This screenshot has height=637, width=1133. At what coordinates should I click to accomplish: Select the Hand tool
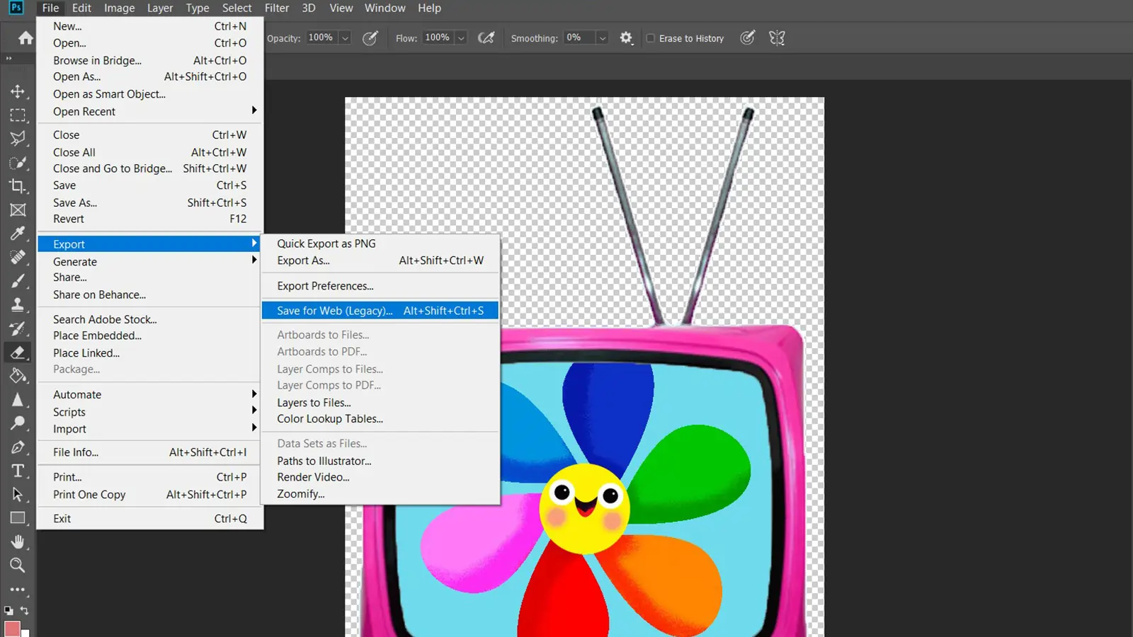point(18,542)
